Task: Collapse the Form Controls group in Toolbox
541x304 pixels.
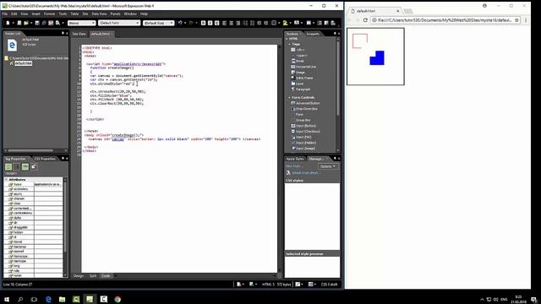Action: pyautogui.click(x=289, y=98)
